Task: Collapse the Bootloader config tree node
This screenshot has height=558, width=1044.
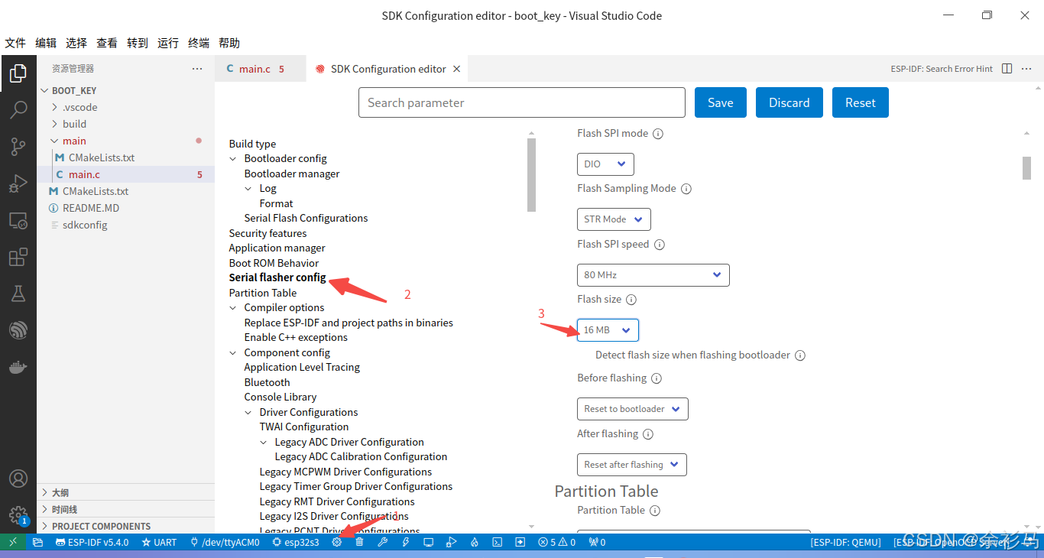Action: (x=233, y=159)
